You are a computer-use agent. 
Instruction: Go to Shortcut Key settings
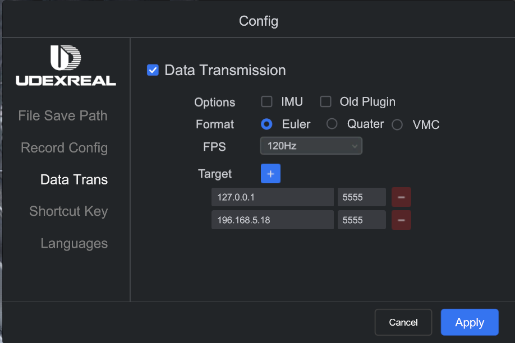click(68, 211)
